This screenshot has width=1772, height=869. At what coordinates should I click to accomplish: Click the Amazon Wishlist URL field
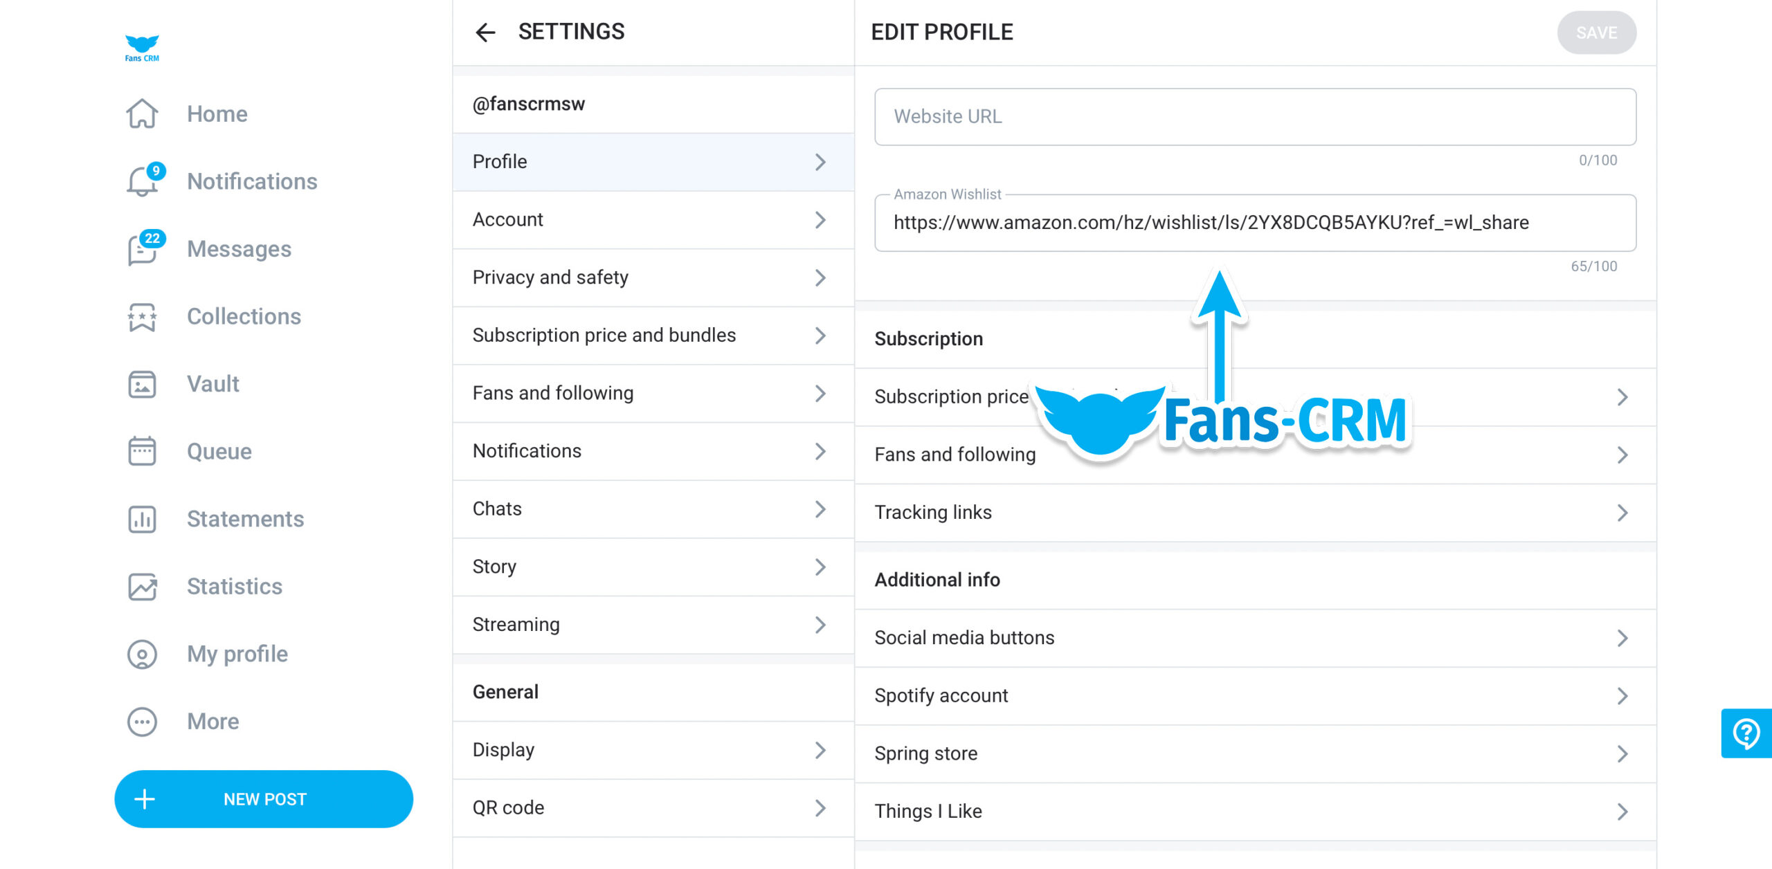coord(1254,223)
